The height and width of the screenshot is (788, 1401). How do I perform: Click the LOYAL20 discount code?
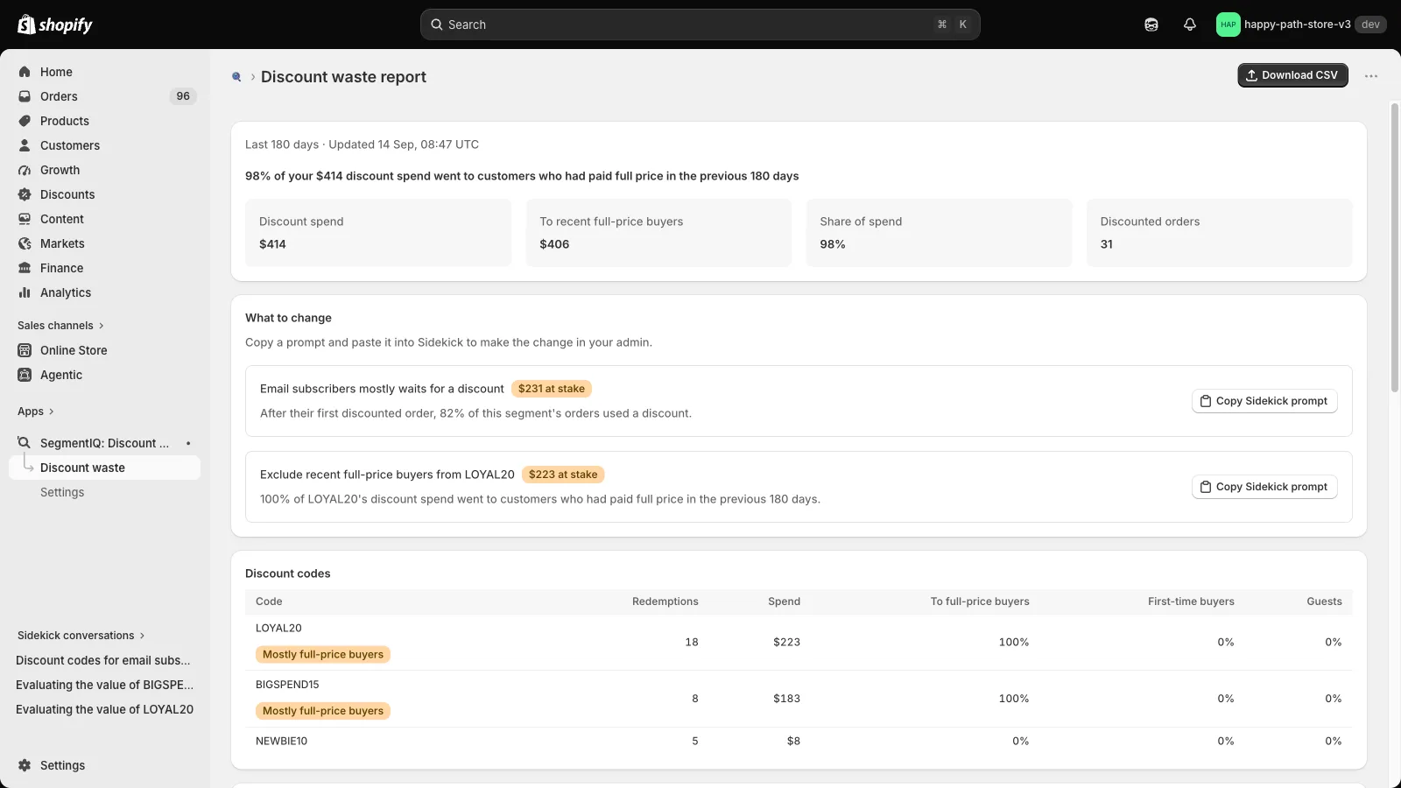(278, 628)
